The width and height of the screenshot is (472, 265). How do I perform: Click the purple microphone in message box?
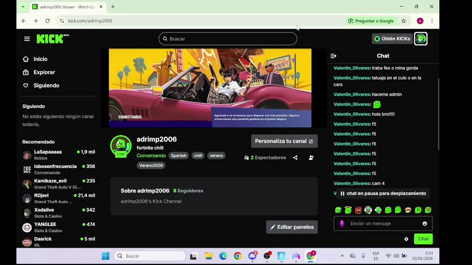pos(342,223)
